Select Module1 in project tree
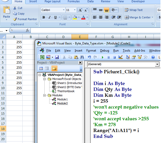 point(62,99)
